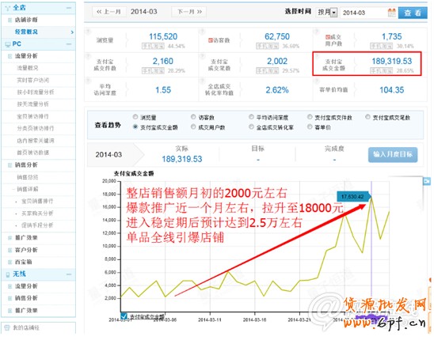Click the 流量分析 icon under 无线 section

point(10,286)
